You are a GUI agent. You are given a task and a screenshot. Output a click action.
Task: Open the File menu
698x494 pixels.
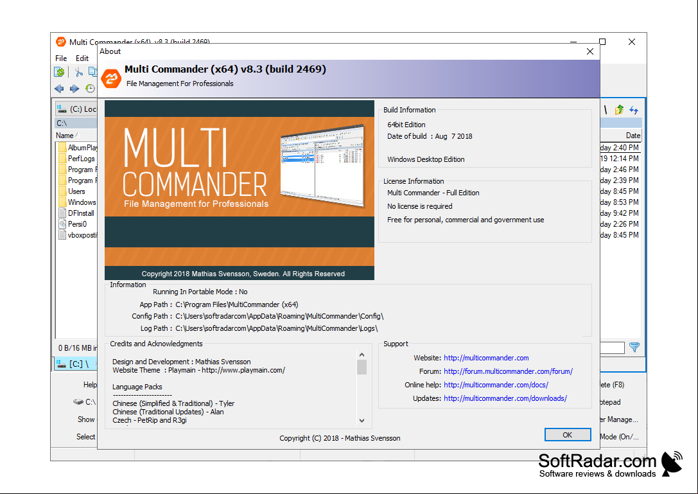click(x=61, y=58)
